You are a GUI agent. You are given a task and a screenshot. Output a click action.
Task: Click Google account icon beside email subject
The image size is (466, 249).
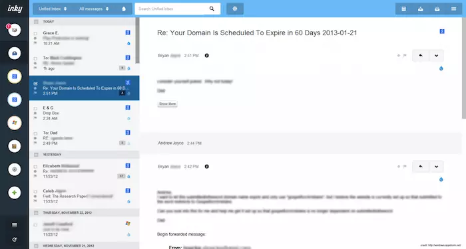(442, 31)
